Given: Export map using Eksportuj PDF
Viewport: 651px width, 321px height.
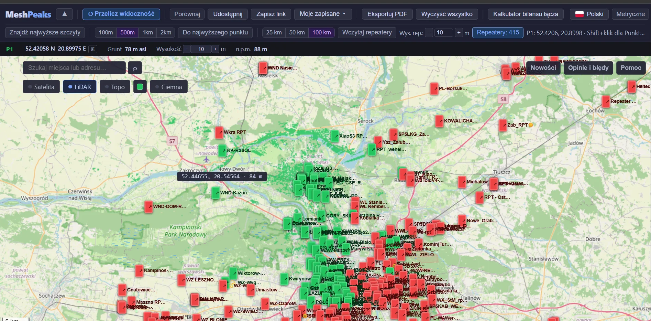Looking at the screenshot, I should 387,14.
